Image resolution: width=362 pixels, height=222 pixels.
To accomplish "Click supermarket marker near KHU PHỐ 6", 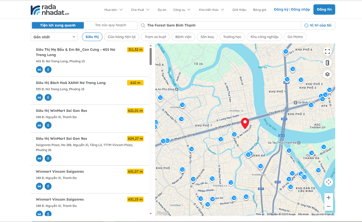I will click(286, 52).
